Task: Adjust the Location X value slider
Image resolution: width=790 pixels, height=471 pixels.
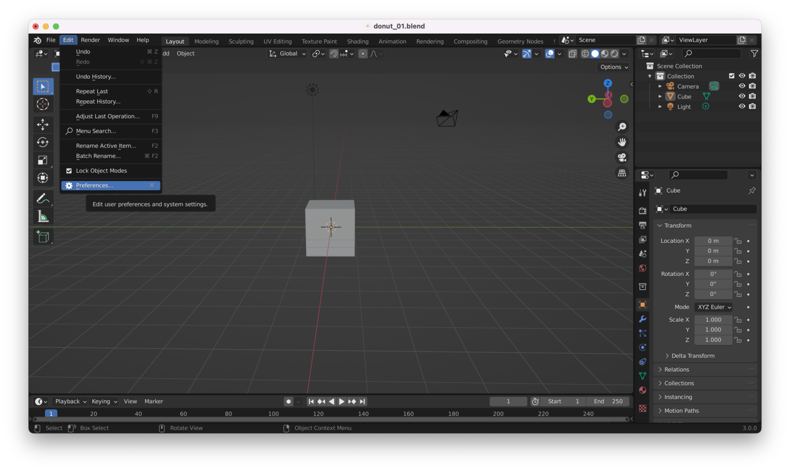Action: [713, 241]
